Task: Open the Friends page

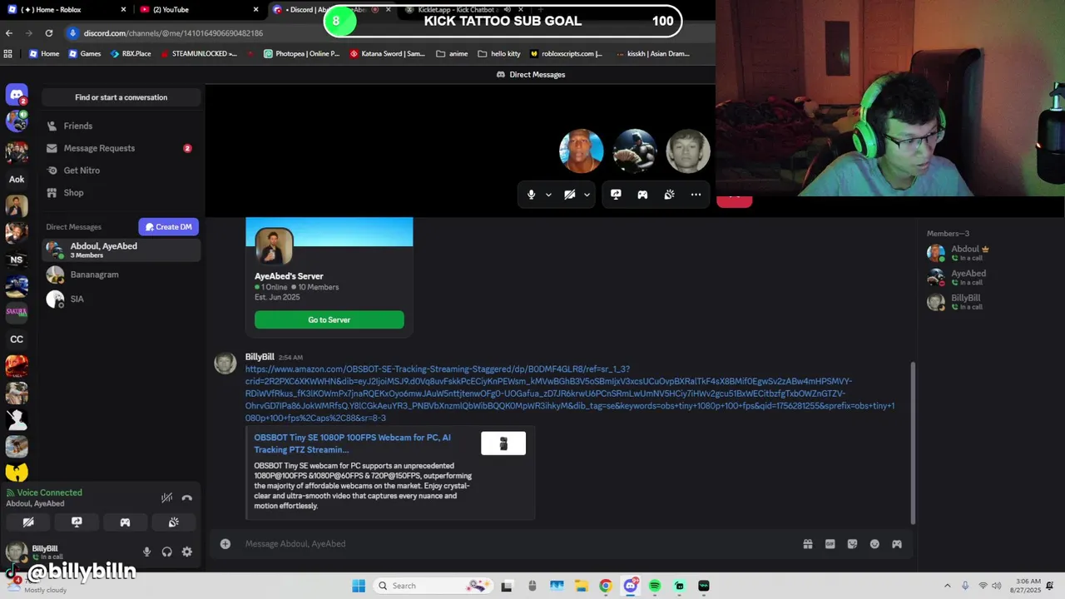Action: (x=121, y=126)
